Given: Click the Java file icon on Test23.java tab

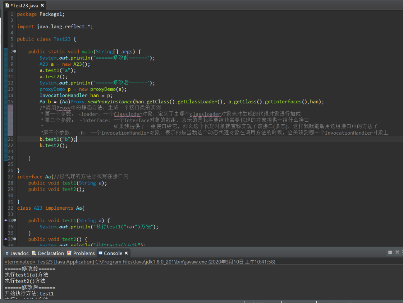Looking at the screenshot, I should (7, 5).
